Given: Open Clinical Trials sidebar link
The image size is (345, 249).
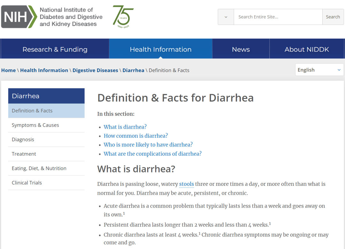Looking at the screenshot, I should tap(27, 183).
